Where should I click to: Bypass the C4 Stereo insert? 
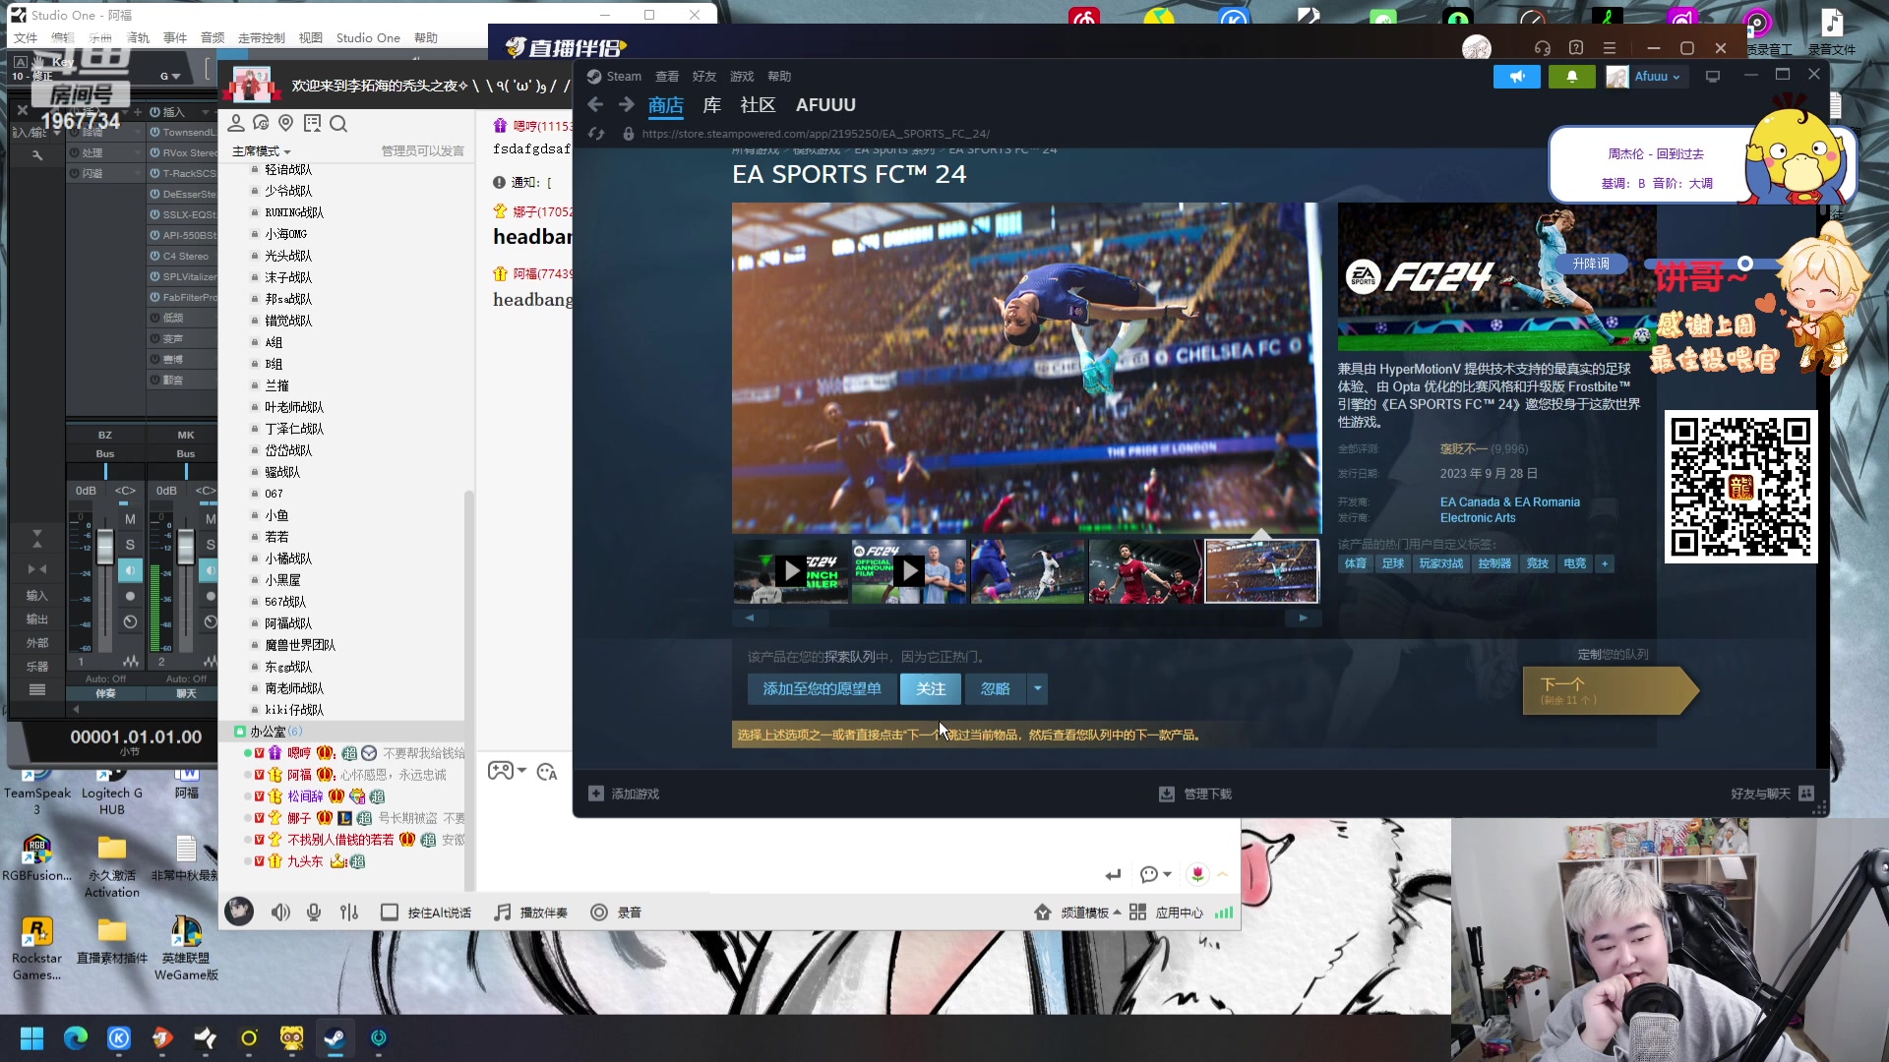[155, 256]
